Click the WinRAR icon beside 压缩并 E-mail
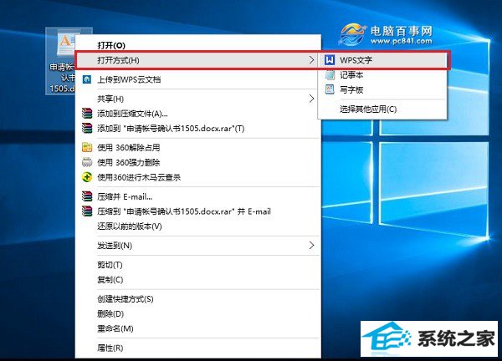The height and width of the screenshot is (361, 502). (87, 196)
